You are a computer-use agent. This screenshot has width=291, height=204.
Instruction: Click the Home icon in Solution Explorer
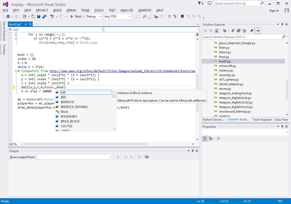point(216,31)
